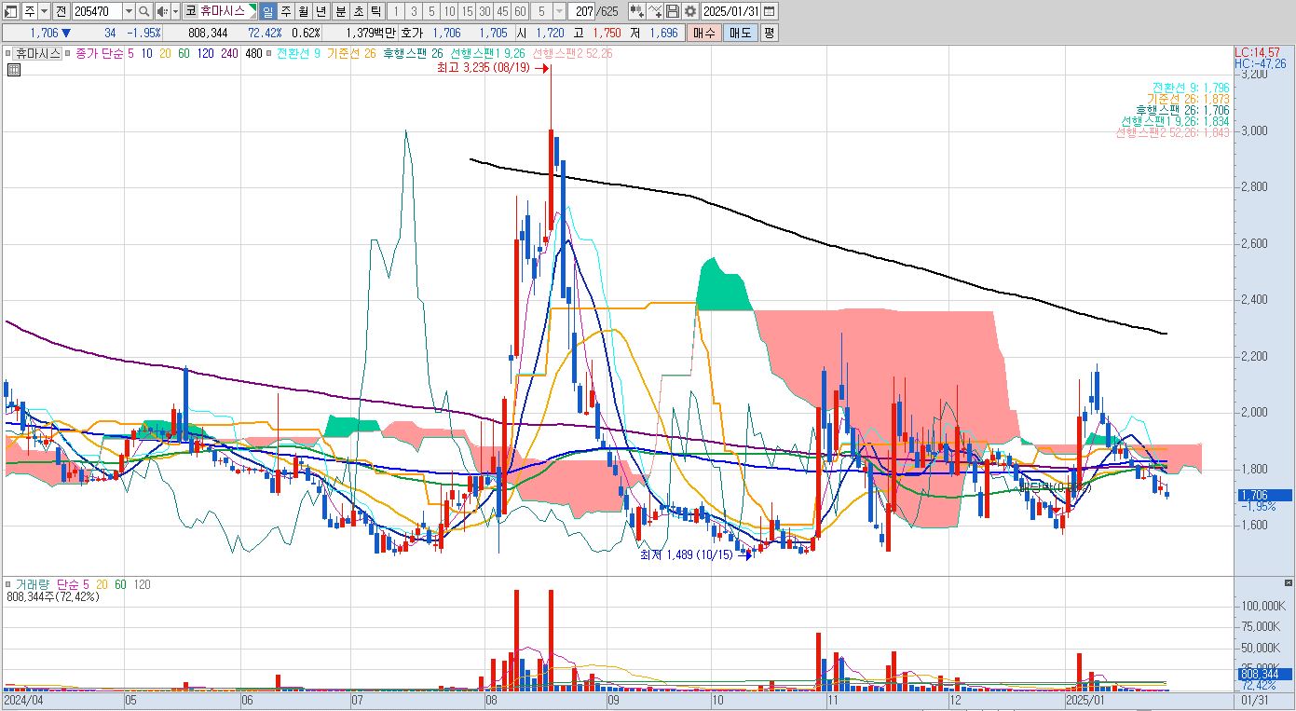The image size is (1296, 711).
Task: Choose the 3 interval preset
Action: click(414, 11)
